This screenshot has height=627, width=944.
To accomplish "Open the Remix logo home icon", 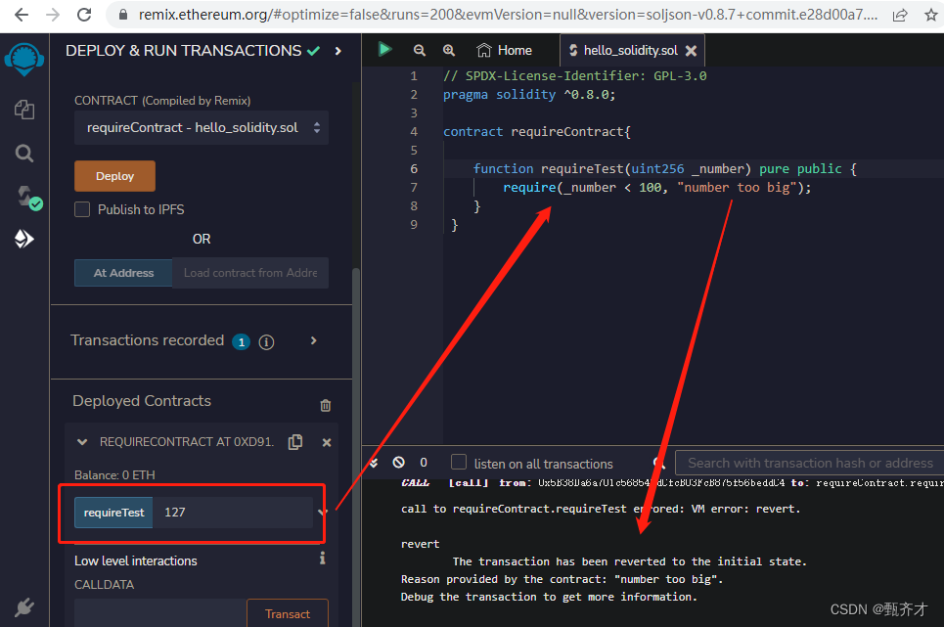I will pyautogui.click(x=24, y=60).
